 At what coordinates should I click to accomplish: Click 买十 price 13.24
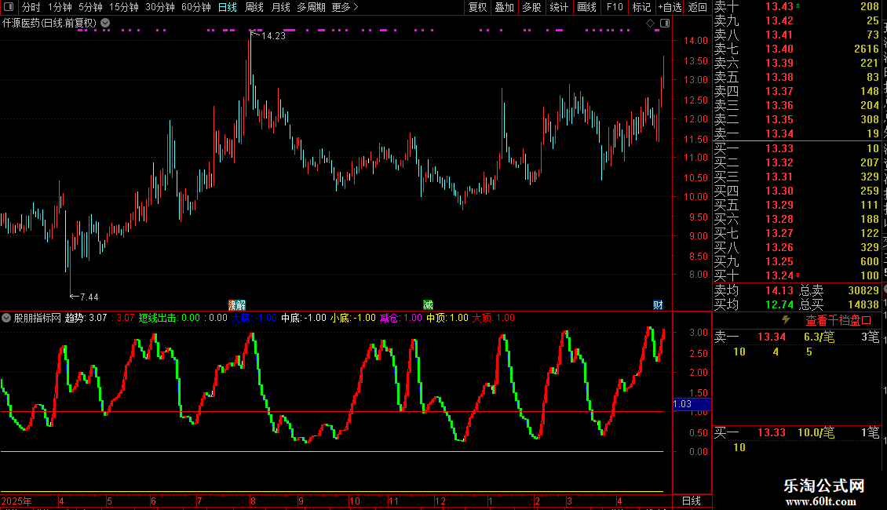pos(779,275)
